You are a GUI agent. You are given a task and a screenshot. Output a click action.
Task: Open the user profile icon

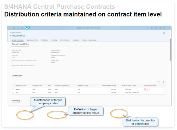14,28
